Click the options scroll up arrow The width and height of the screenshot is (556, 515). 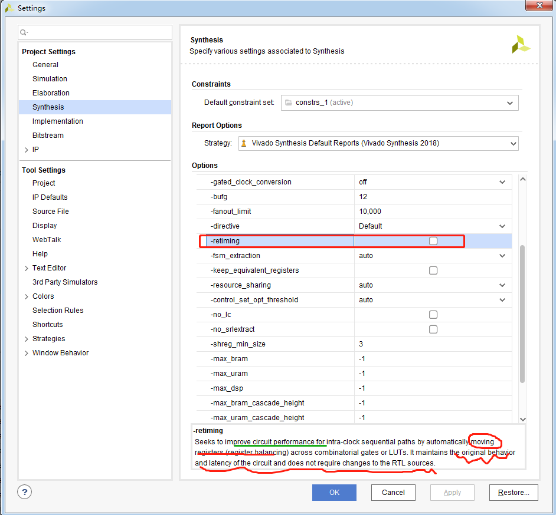523,180
